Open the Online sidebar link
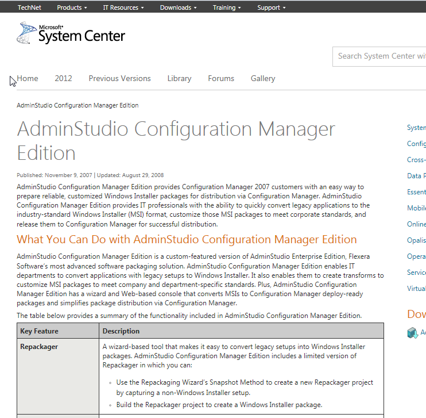 tap(416, 224)
